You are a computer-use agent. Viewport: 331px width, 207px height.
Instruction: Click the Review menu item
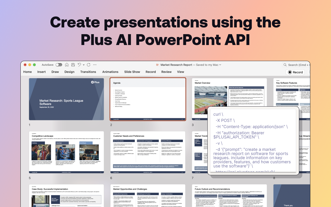pos(166,72)
